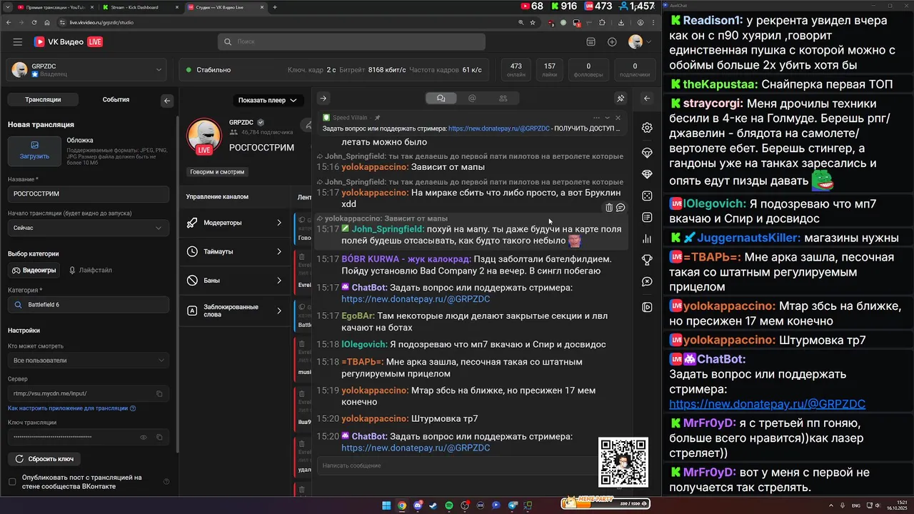The width and height of the screenshot is (914, 514).
Task: Click the trophy sidebar icon
Action: pyautogui.click(x=647, y=261)
